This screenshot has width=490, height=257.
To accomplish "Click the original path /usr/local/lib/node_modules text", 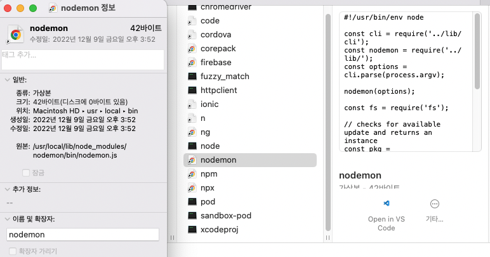I will coord(80,151).
